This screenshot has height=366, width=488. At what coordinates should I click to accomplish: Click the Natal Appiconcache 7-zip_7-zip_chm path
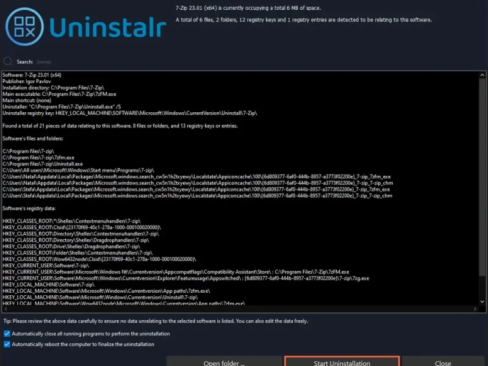pyautogui.click(x=198, y=183)
